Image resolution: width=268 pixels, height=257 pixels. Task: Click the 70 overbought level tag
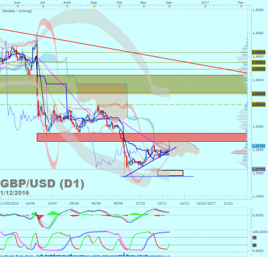255,238
